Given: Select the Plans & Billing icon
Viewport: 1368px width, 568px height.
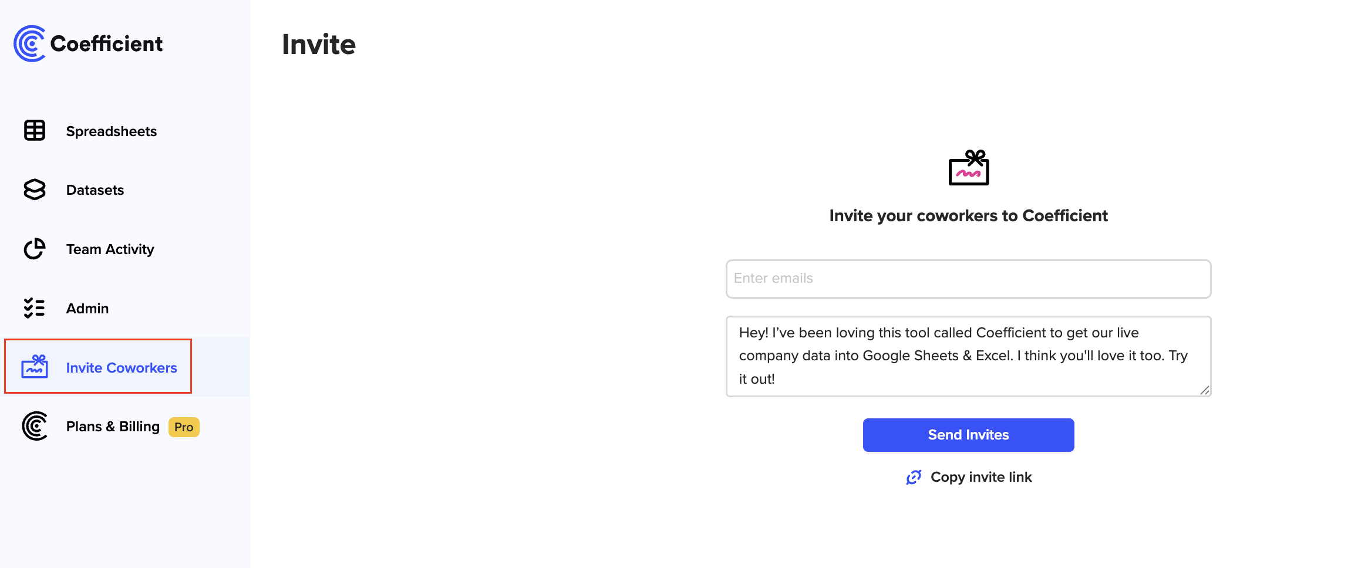Looking at the screenshot, I should coord(34,427).
